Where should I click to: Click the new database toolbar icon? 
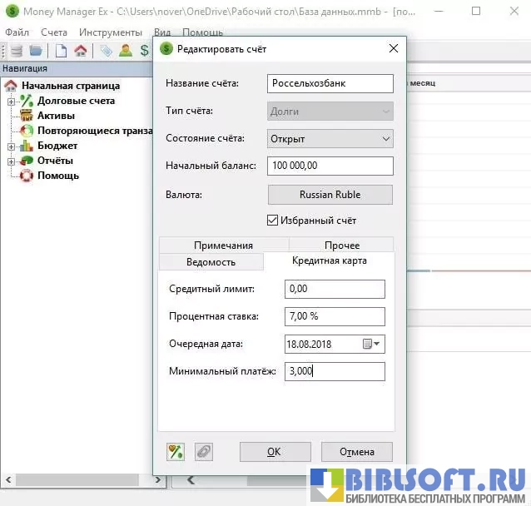[17, 50]
